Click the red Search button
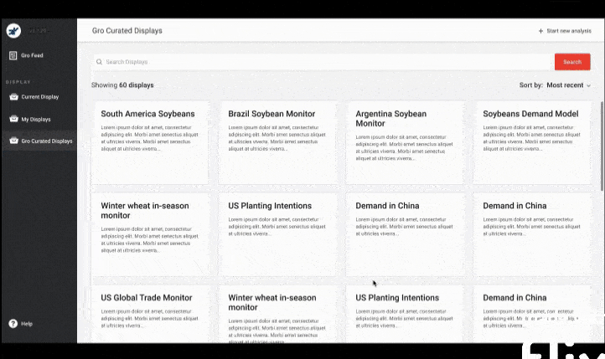 pyautogui.click(x=572, y=62)
